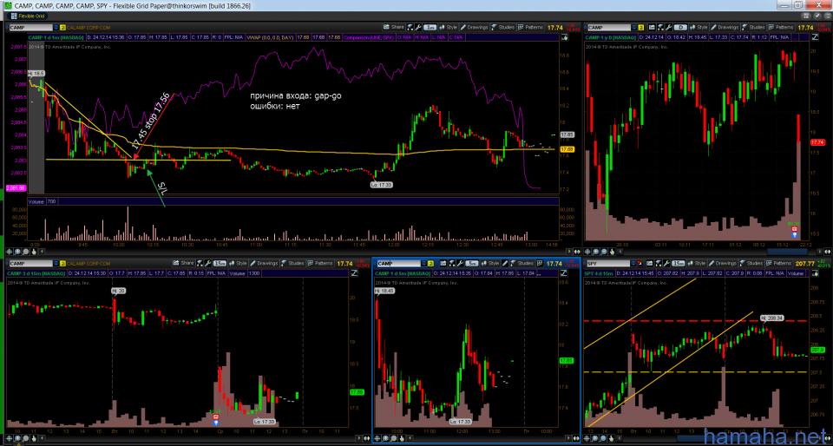Expand symbol dropdown in top-right daily chart

(x=634, y=27)
